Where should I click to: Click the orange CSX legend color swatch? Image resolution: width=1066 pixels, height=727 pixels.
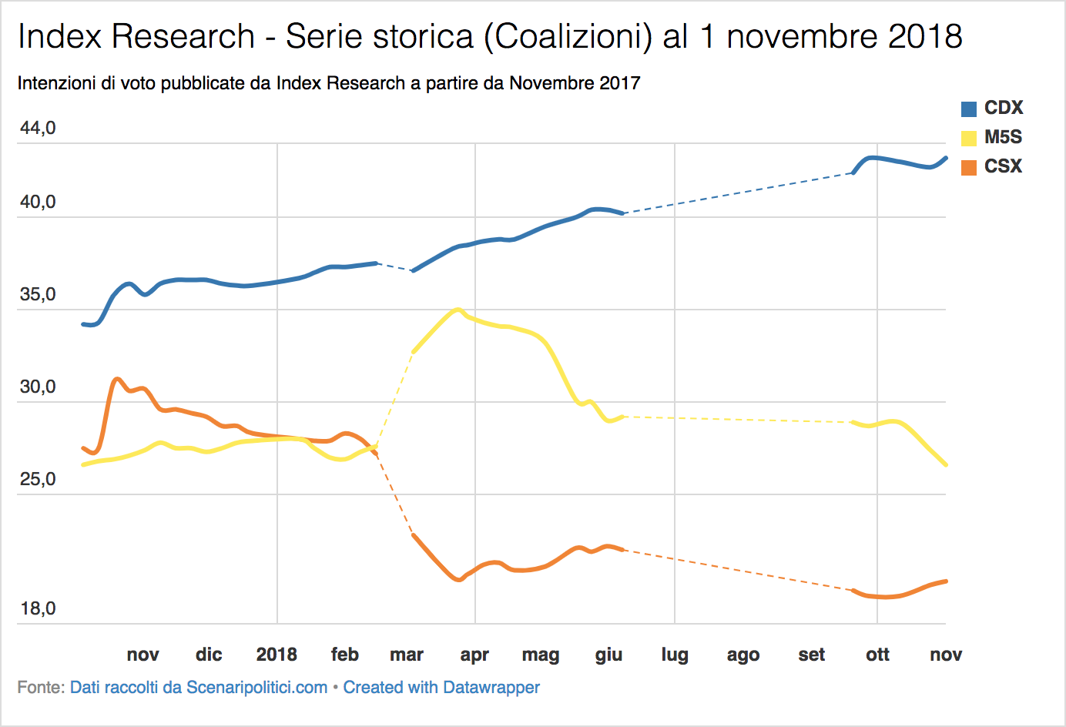[x=969, y=167]
